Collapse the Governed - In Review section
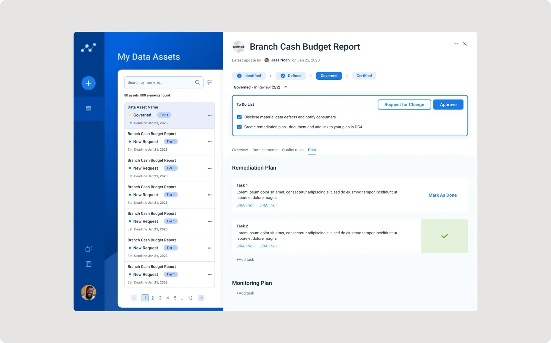Screen dimensions: 551x343 tap(286, 87)
